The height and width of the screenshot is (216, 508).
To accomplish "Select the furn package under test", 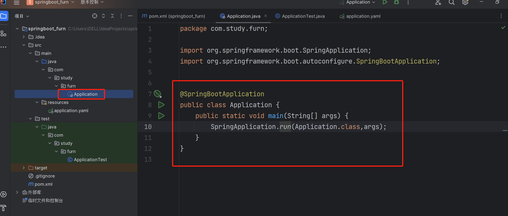I will pos(68,151).
